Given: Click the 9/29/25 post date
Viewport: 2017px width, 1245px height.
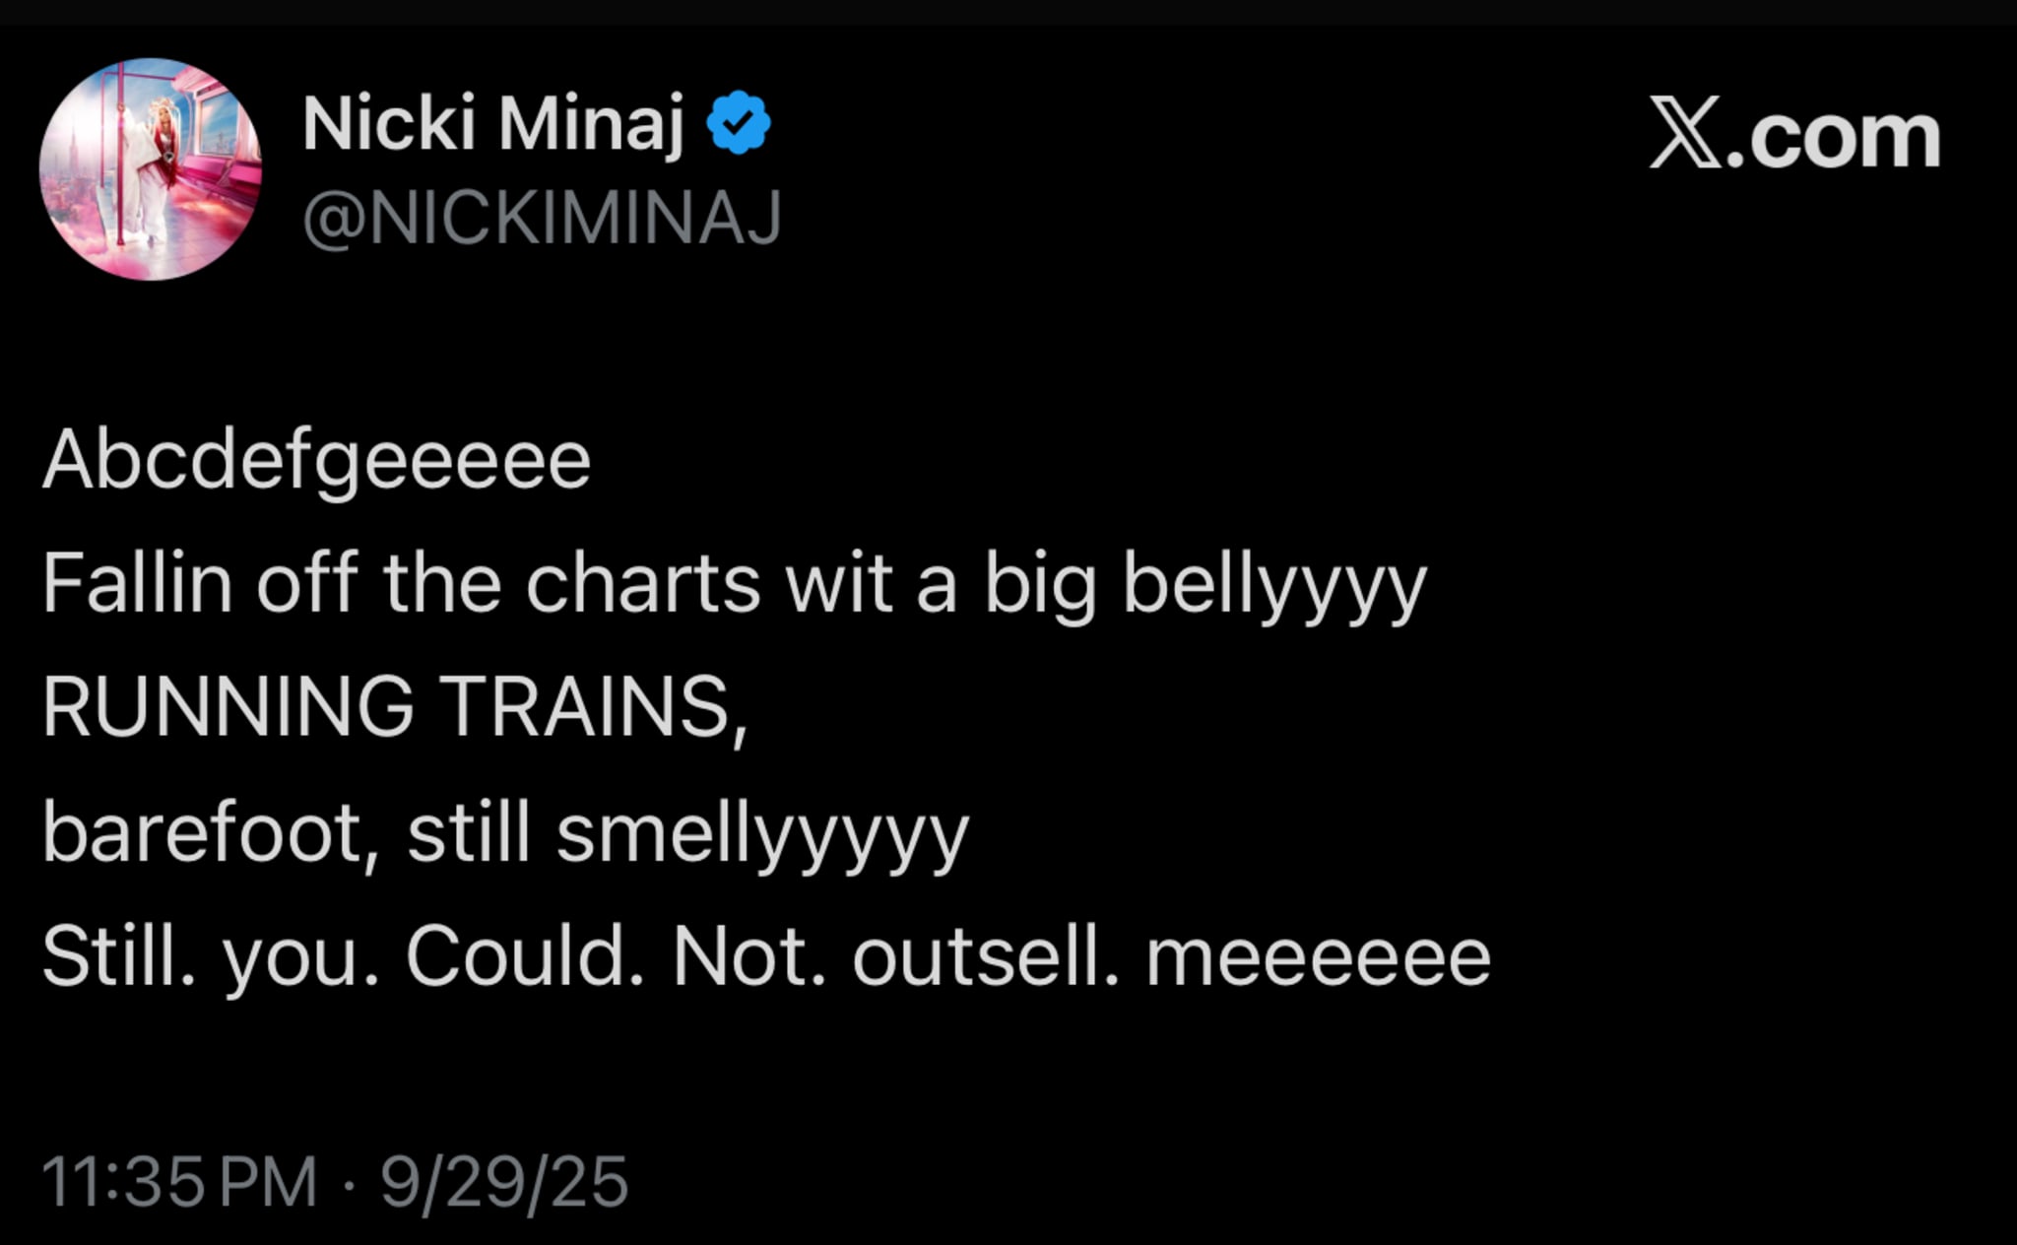Looking at the screenshot, I should tap(504, 1181).
